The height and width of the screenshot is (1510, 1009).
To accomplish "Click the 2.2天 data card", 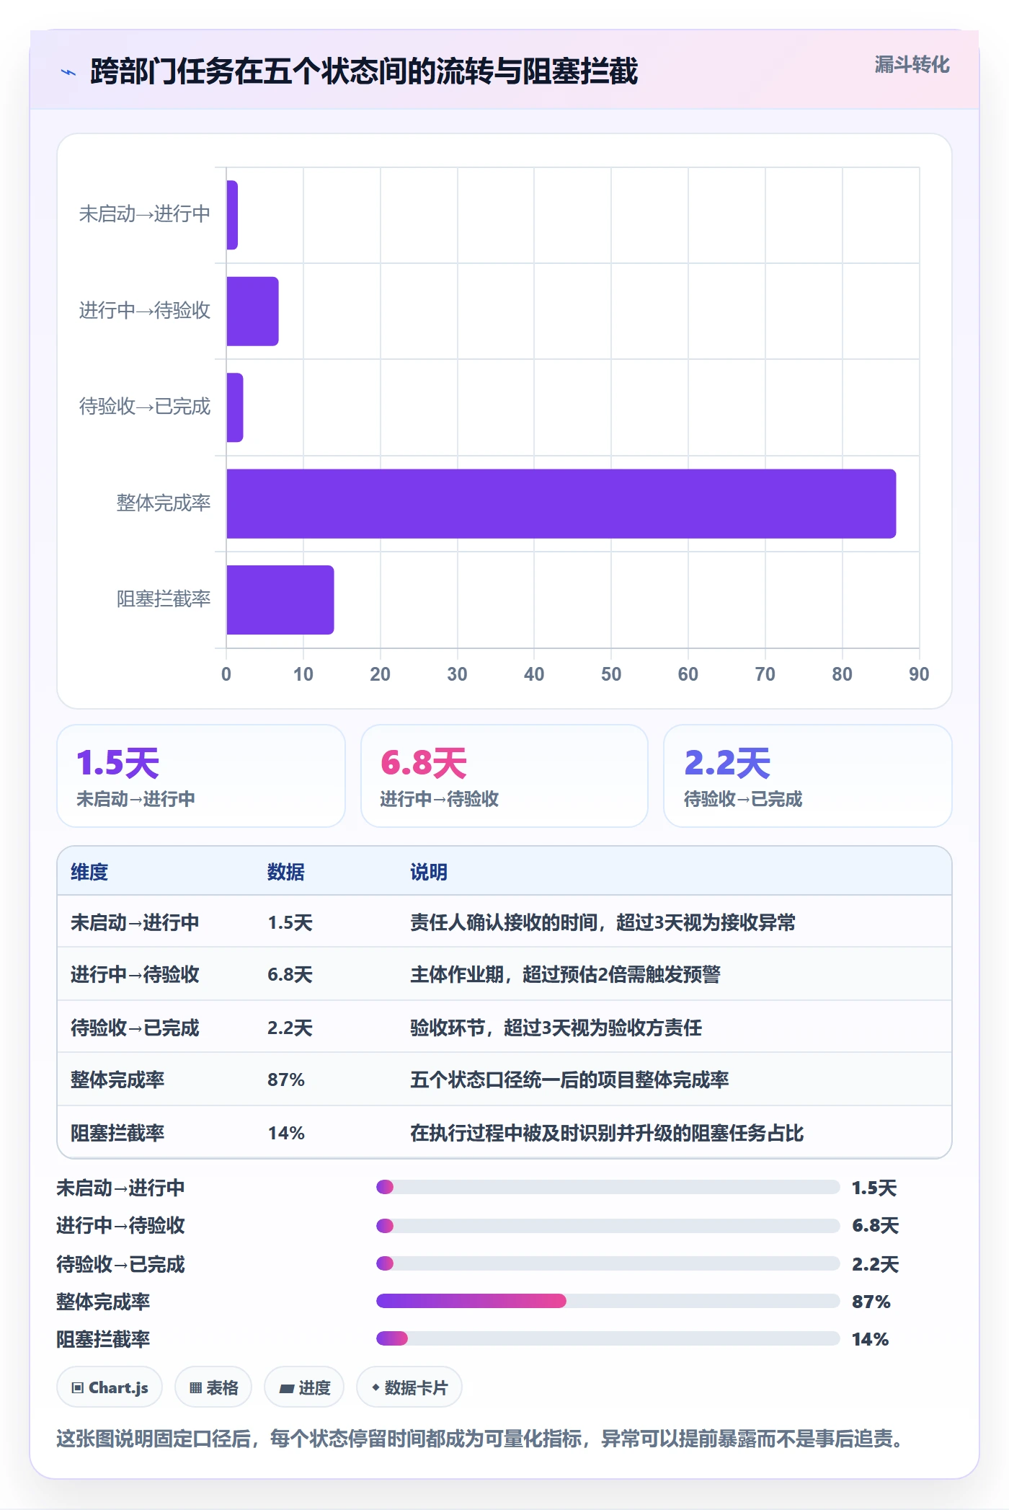I will point(808,776).
